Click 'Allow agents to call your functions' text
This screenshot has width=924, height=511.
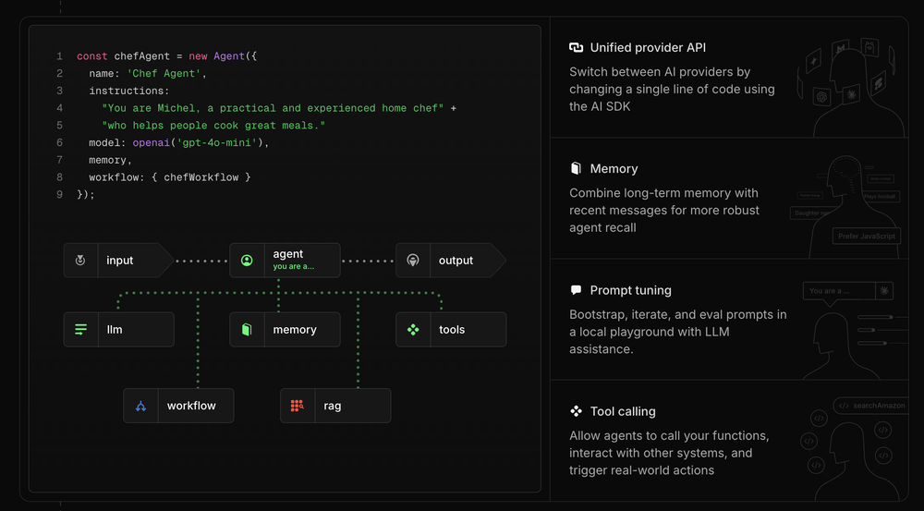pos(669,453)
